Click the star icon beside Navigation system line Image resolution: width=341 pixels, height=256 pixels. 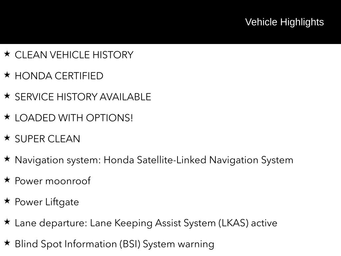coord(7,159)
